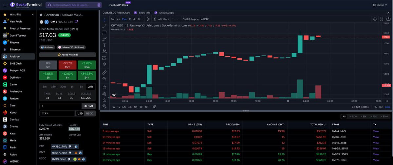This screenshot has height=165, width=393.
Task: Click the OMT amount input field
Action: click(60, 106)
